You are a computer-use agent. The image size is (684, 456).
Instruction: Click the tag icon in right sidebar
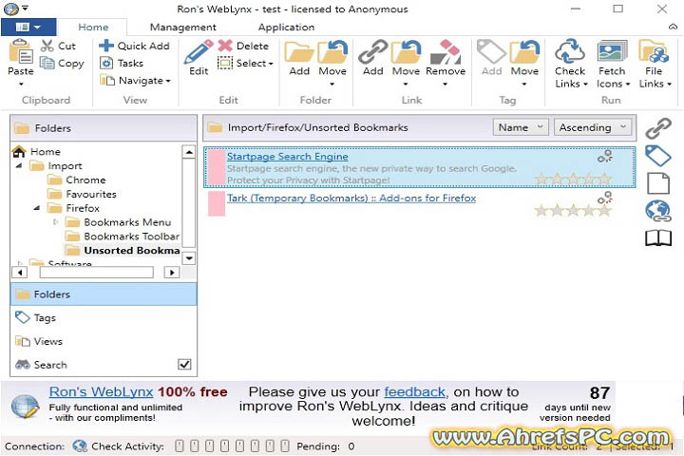point(657,156)
